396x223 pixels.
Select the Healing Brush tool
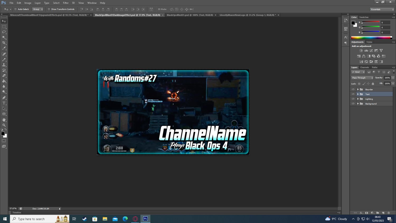click(4, 54)
